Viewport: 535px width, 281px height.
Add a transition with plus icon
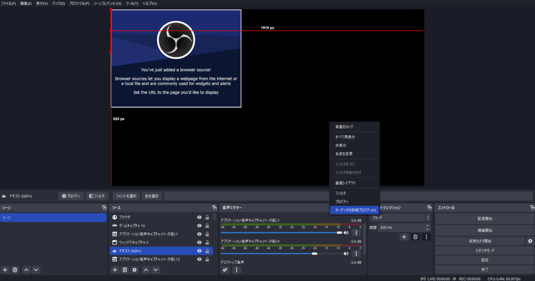[x=404, y=237]
